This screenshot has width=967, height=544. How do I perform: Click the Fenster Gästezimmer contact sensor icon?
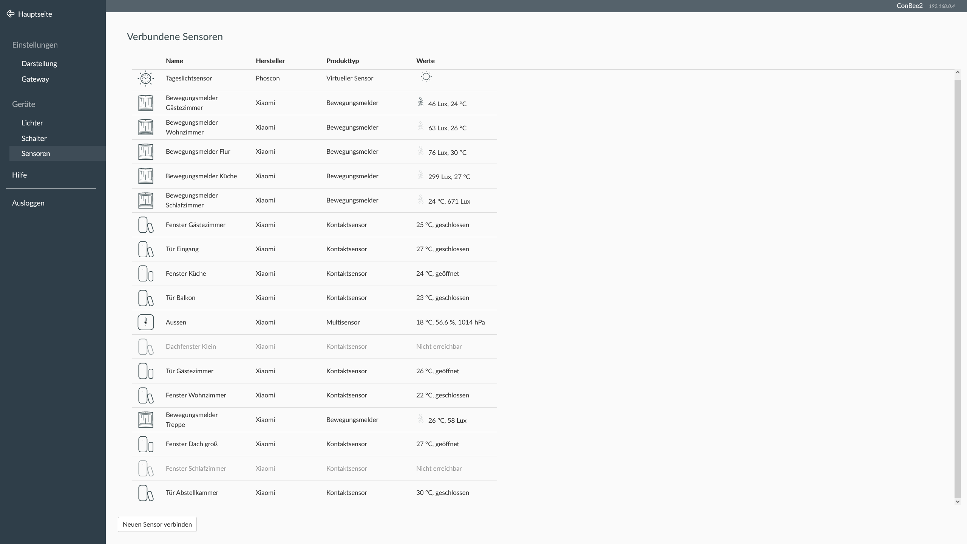click(146, 225)
